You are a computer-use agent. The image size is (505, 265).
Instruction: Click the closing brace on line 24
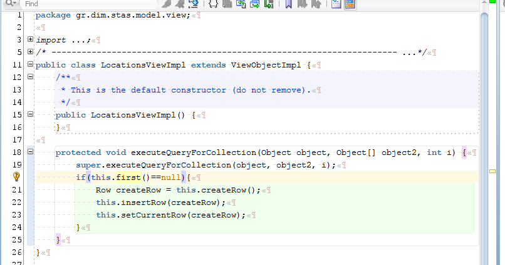pyautogui.click(x=78, y=227)
